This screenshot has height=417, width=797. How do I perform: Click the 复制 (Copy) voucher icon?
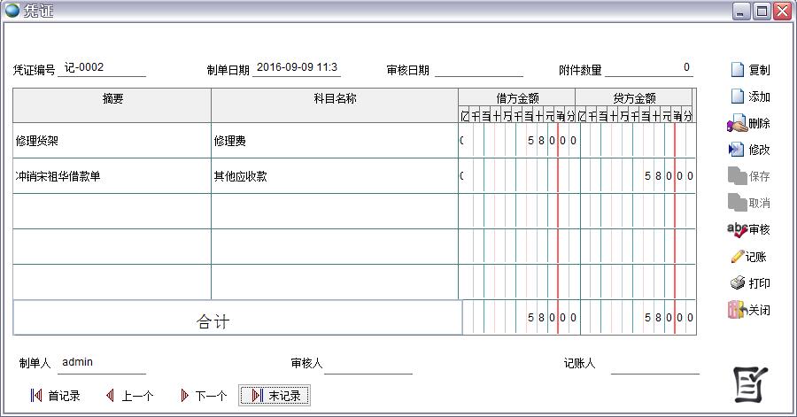(x=737, y=71)
